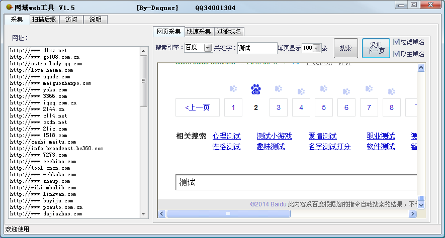Screen dimensions: 445x238
Task: Click URL list scrollbar up arrow
Action: [143, 51]
